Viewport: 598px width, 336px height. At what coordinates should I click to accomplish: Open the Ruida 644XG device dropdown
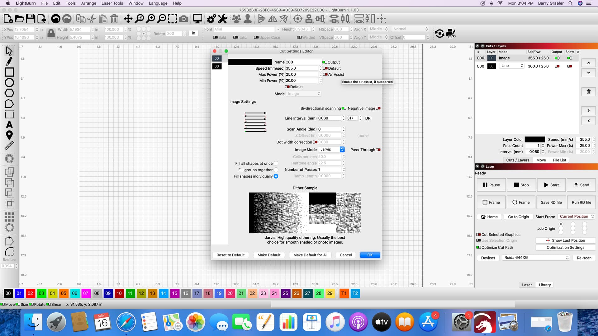536,258
